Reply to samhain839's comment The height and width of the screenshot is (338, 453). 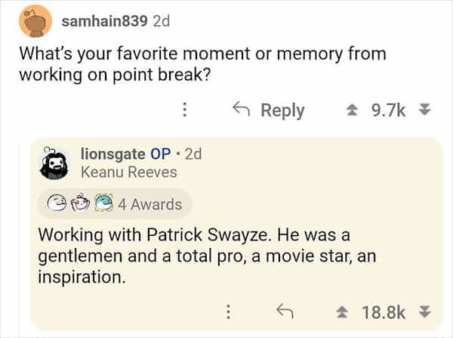pyautogui.click(x=270, y=110)
